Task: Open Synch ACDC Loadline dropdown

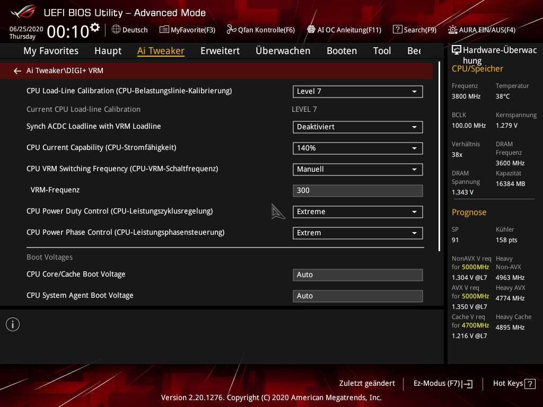Action: click(358, 127)
